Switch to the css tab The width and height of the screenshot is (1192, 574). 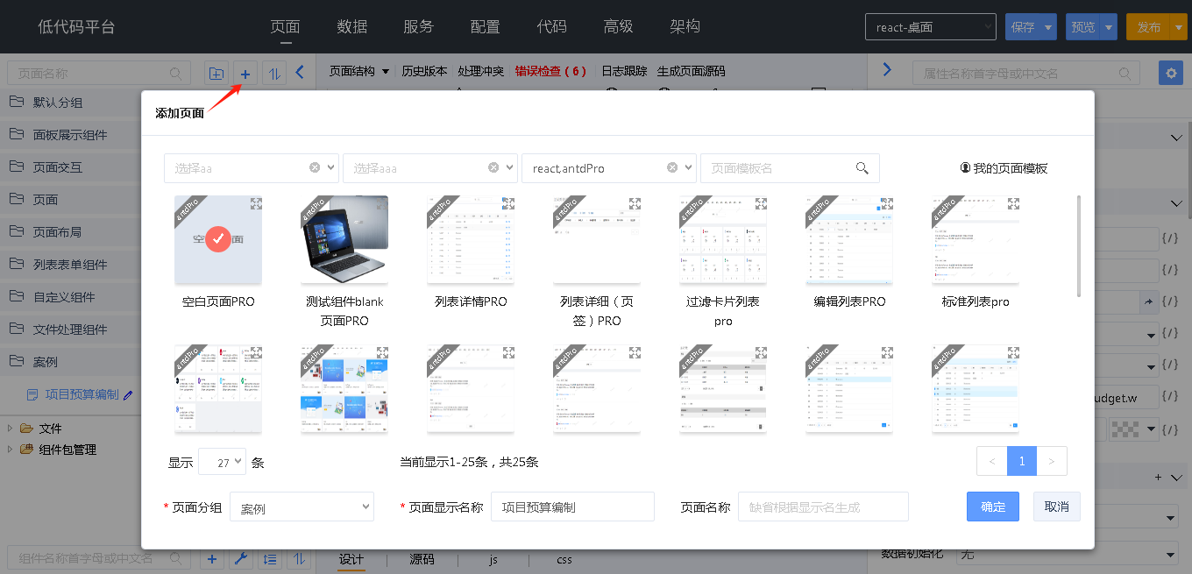[564, 559]
